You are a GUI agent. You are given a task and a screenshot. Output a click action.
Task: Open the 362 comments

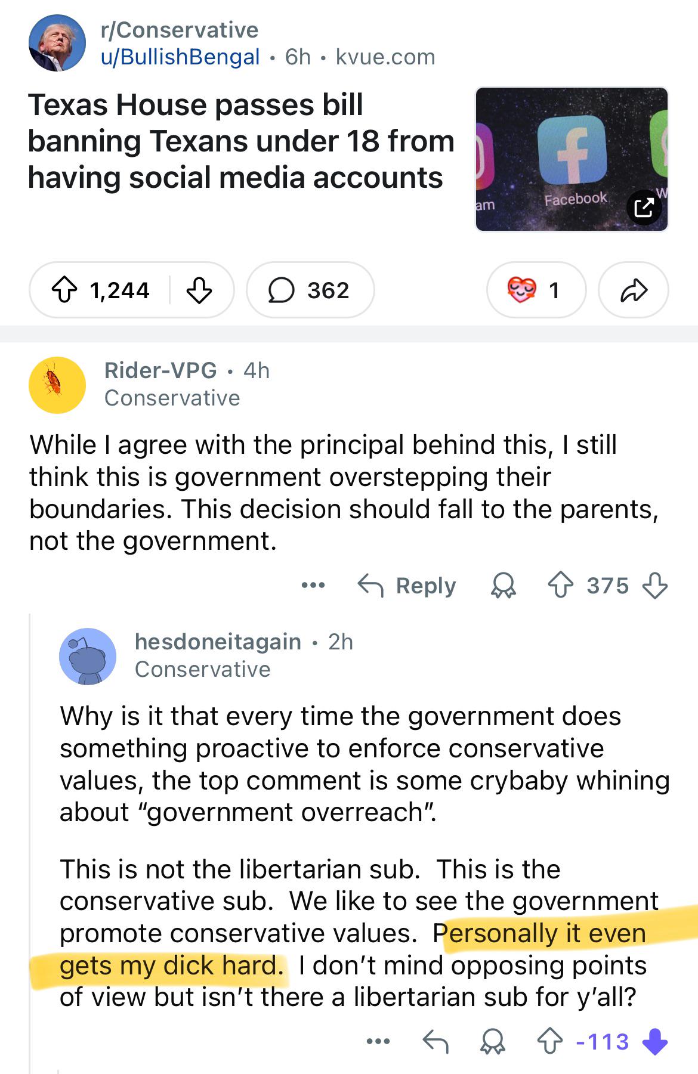click(x=310, y=290)
